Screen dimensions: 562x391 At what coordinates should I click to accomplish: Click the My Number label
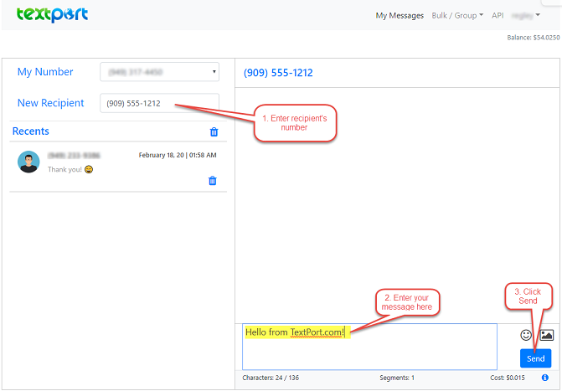(45, 72)
